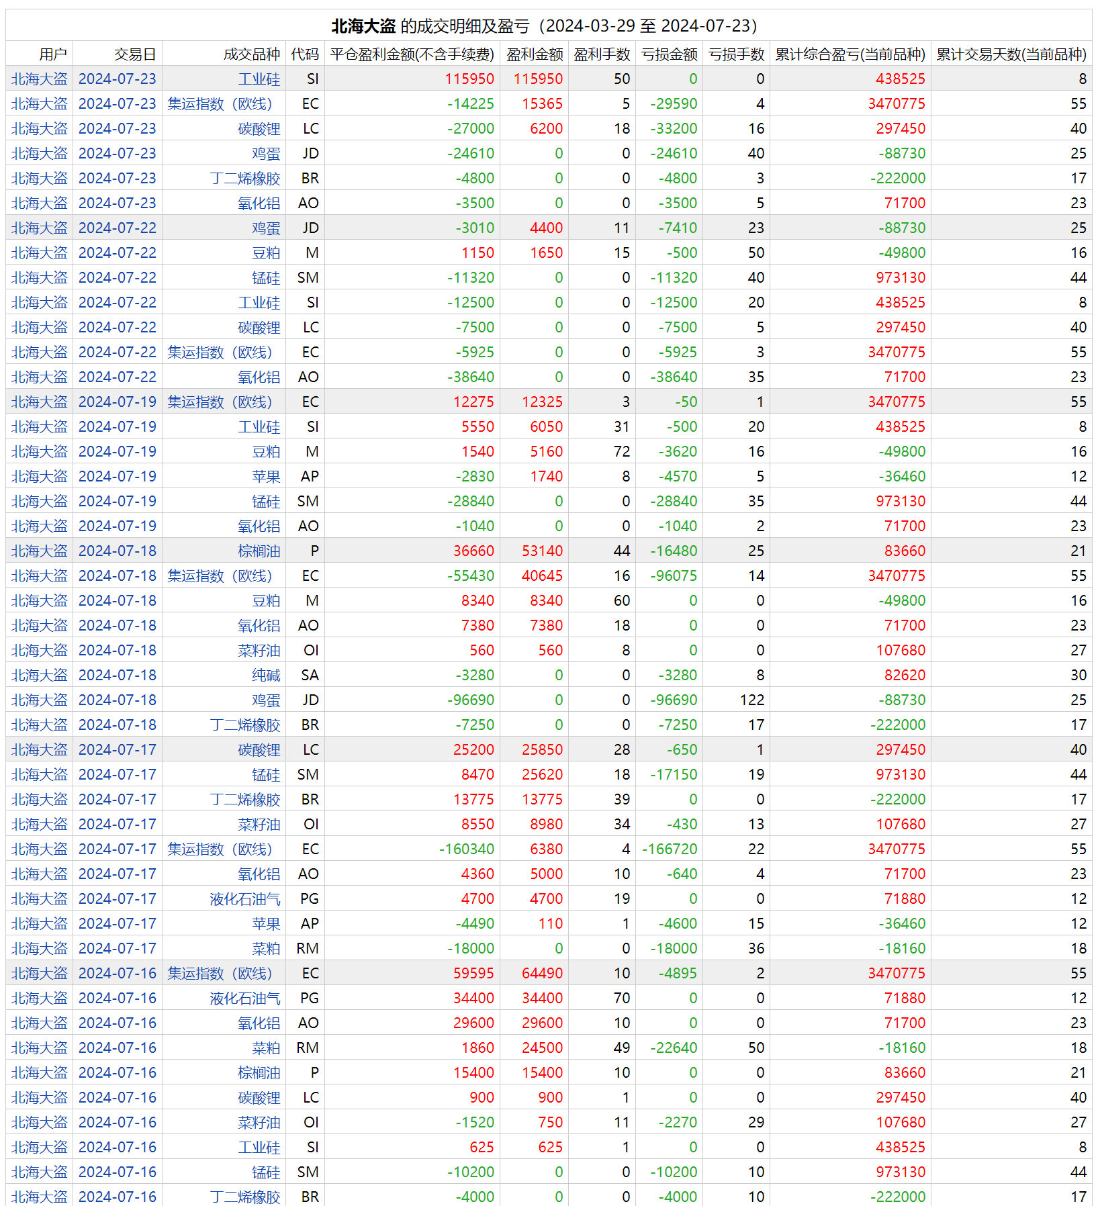Click loss lots value 122
The image size is (1098, 1206).
[x=752, y=700]
